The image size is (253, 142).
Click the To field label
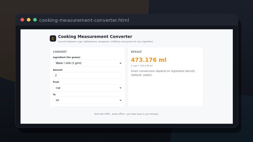pyautogui.click(x=54, y=94)
